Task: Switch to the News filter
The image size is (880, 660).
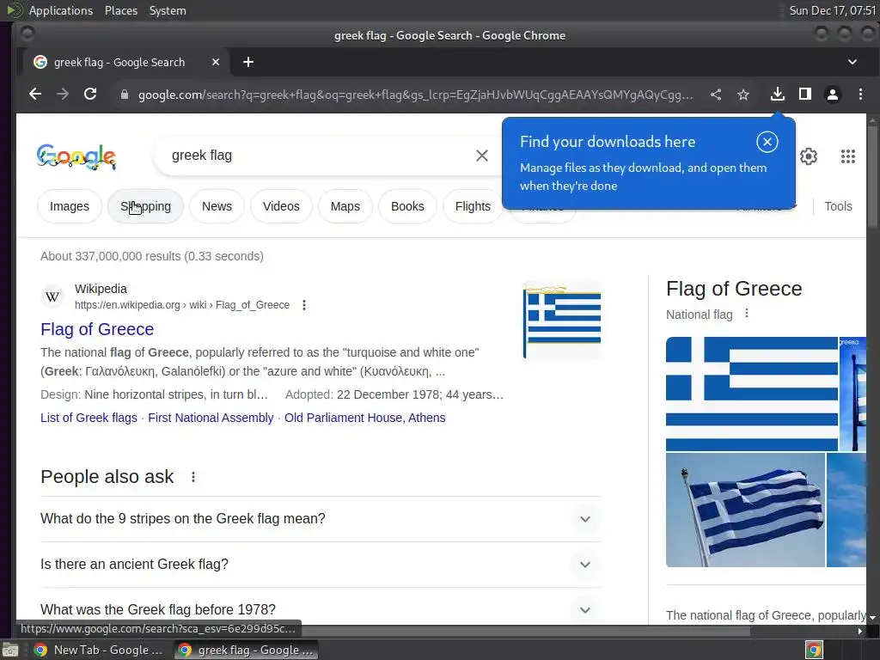Action: tap(217, 206)
